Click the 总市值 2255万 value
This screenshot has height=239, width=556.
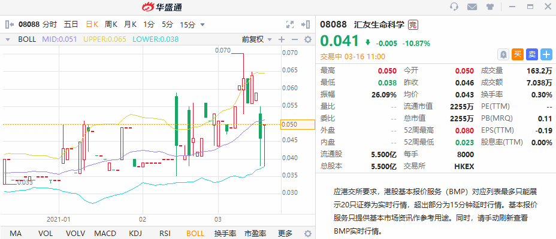[x=462, y=118]
